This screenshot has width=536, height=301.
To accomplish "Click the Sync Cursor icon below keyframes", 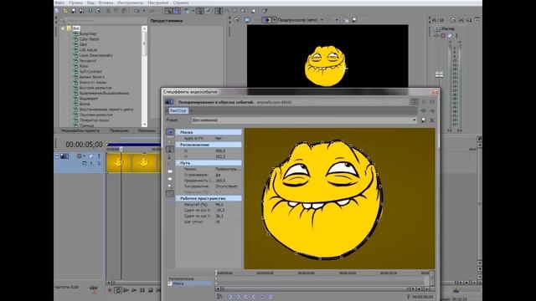I will point(219,297).
